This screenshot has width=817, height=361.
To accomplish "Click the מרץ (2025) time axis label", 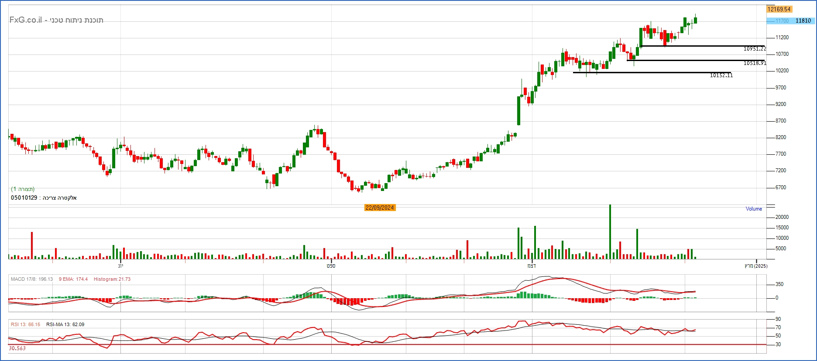I will pyautogui.click(x=756, y=266).
